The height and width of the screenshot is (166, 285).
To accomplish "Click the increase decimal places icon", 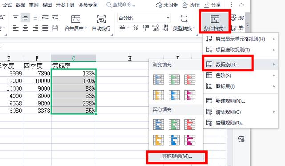I will point(155,28).
